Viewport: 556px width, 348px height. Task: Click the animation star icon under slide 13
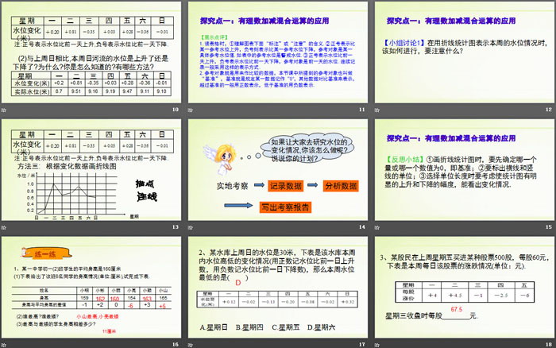tap(4, 227)
